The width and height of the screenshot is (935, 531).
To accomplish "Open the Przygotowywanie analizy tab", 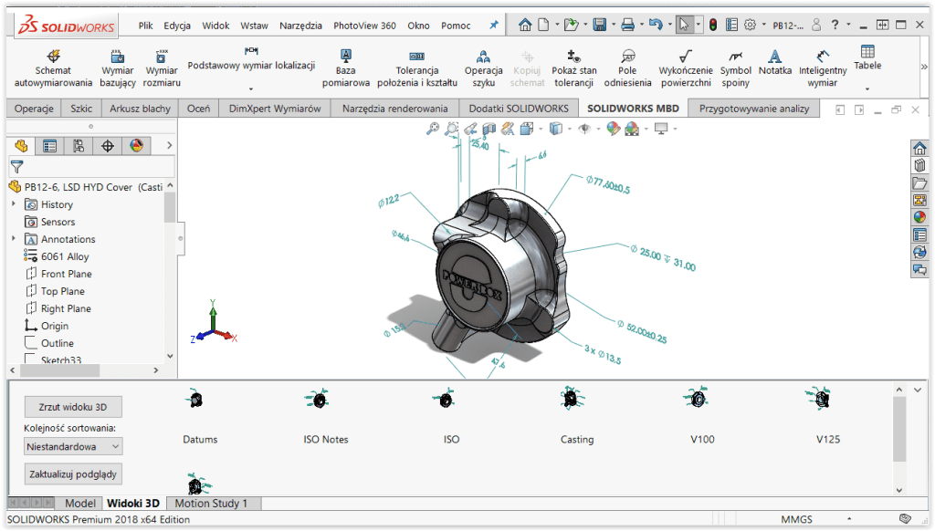I will (753, 109).
